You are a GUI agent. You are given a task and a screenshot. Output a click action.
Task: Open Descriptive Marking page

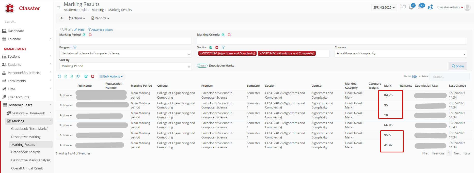[26, 137]
